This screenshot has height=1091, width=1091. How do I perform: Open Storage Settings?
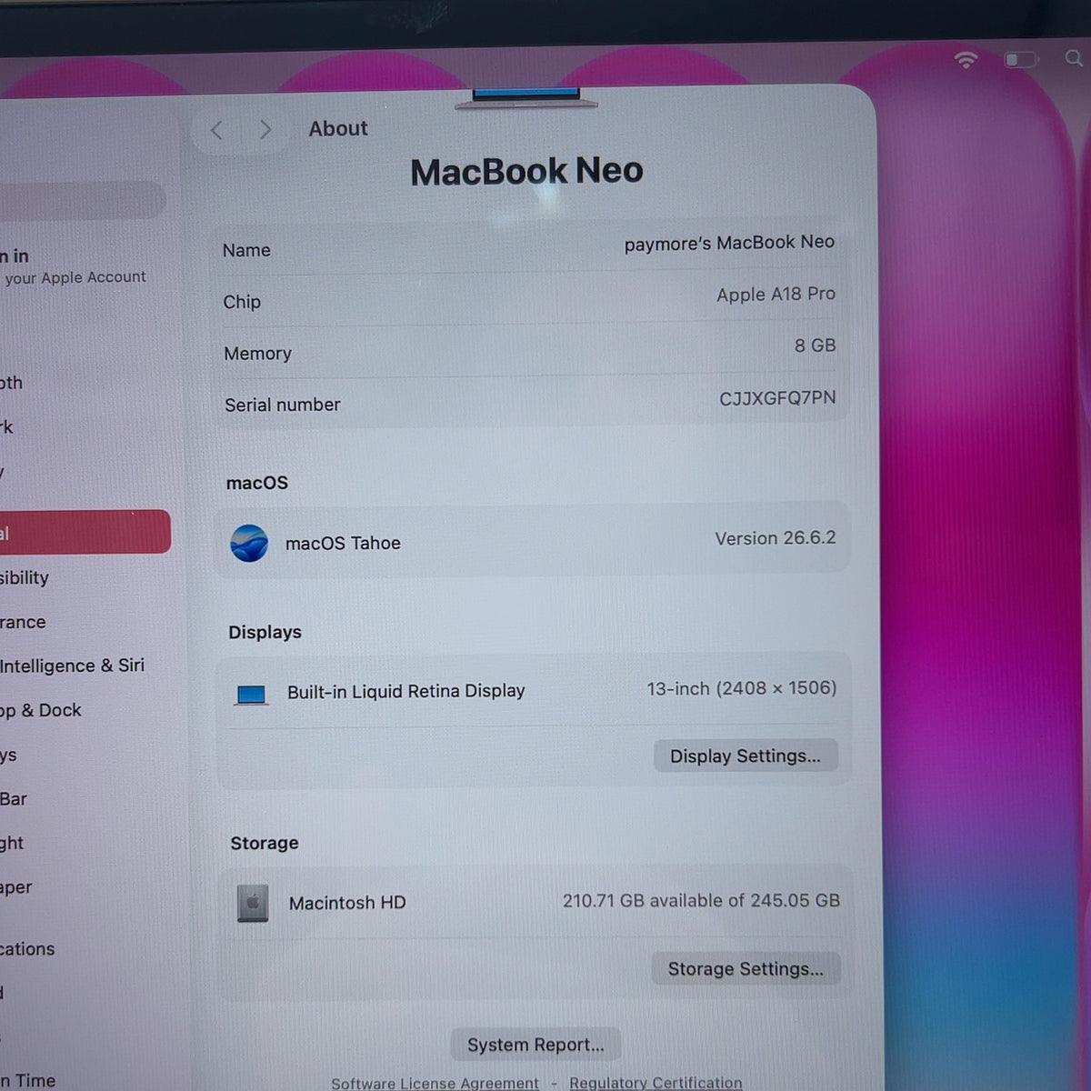pos(746,968)
